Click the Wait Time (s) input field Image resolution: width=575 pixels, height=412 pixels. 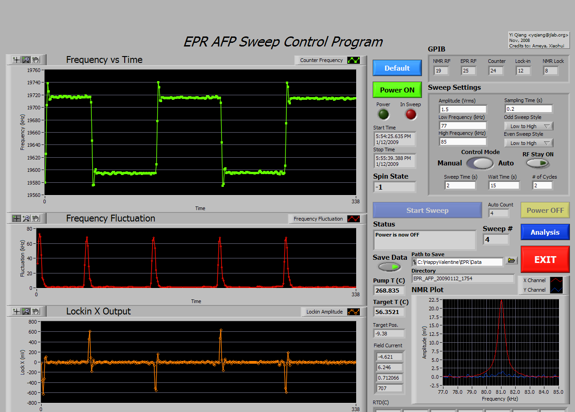(x=503, y=185)
